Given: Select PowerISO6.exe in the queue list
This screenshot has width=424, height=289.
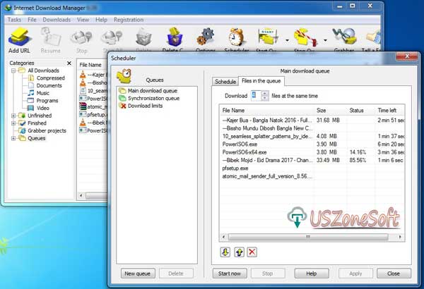Looking at the screenshot, I should coord(312,144).
